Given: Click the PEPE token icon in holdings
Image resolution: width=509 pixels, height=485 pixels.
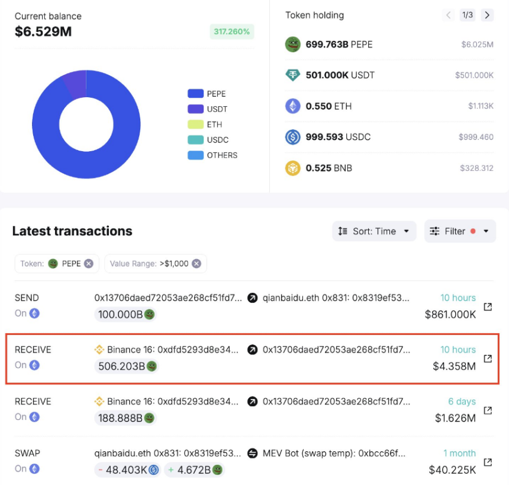Looking at the screenshot, I should pos(293,44).
